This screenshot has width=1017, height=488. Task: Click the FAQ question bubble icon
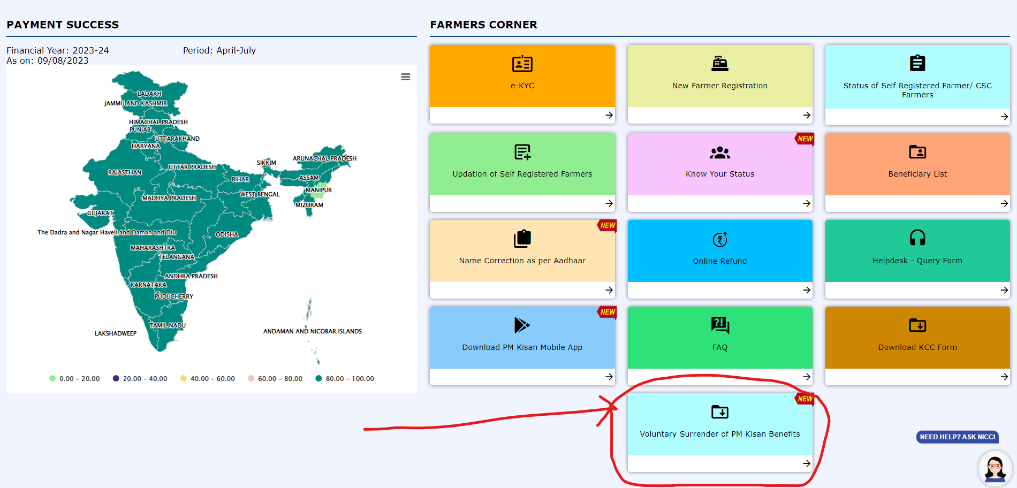(x=719, y=325)
